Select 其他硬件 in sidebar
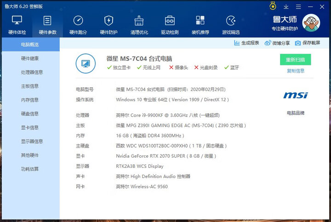The height and width of the screenshot is (222, 331). [31, 155]
